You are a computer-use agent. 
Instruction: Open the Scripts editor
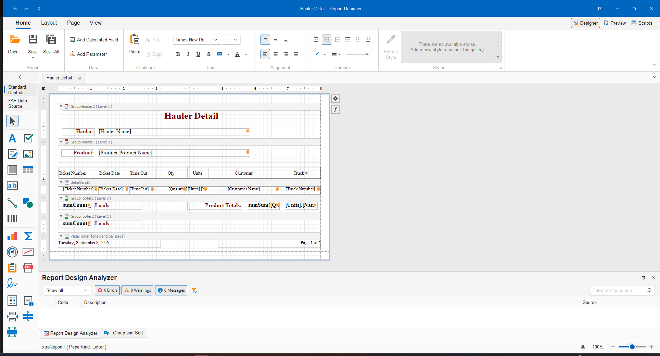pos(642,23)
